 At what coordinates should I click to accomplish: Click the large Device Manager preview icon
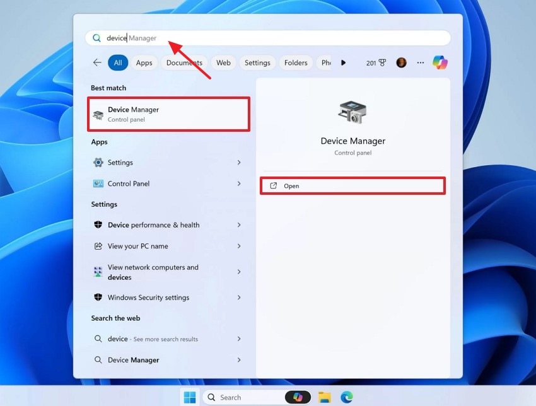[x=352, y=112]
